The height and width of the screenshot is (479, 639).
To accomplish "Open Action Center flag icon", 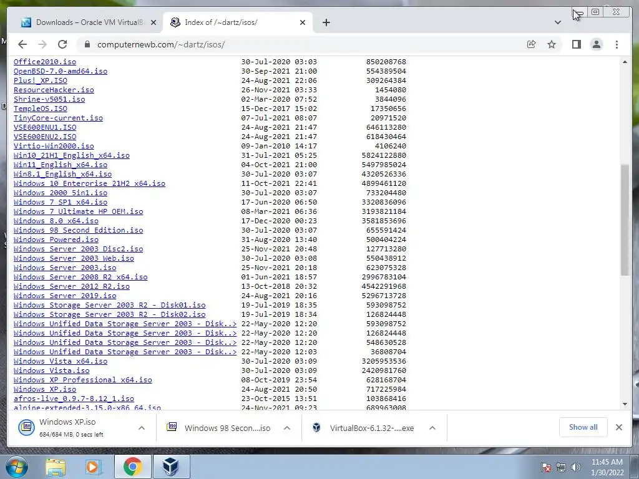I will 545,467.
